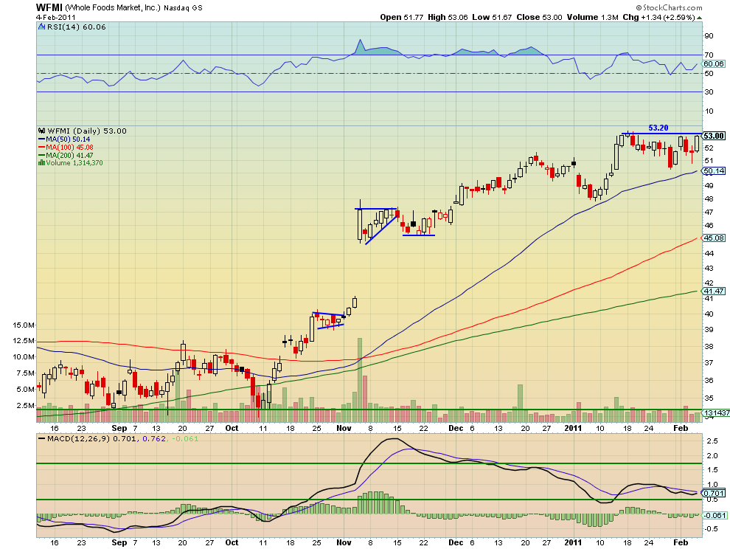The height and width of the screenshot is (549, 730).
Task: Click the 15.0M volume axis label
Action: tap(24, 325)
